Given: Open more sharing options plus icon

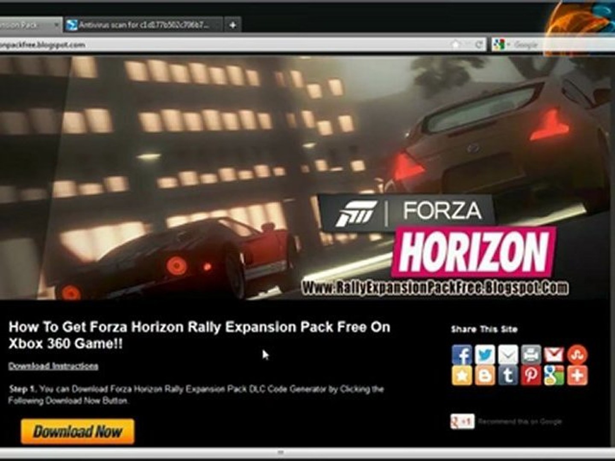Looking at the screenshot, I should point(577,376).
